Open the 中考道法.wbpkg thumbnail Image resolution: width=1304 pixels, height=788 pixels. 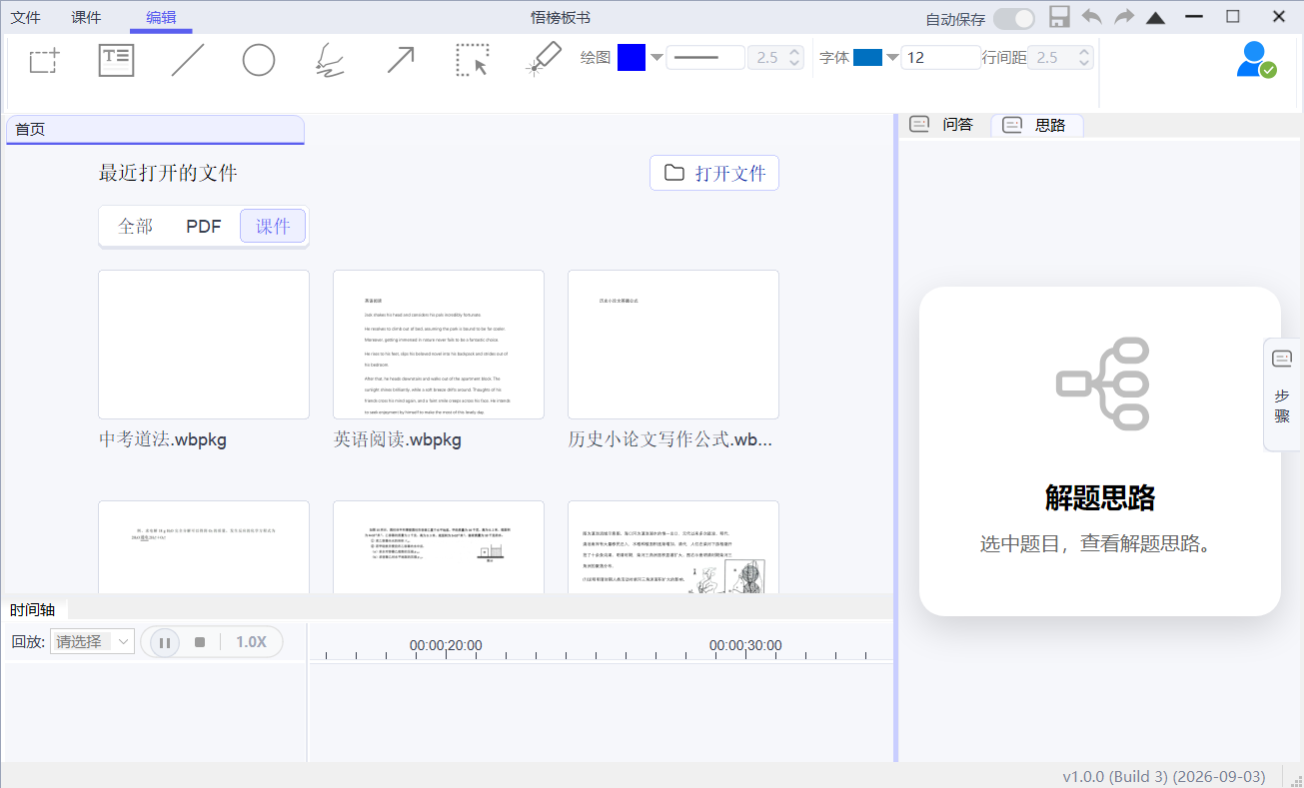204,345
